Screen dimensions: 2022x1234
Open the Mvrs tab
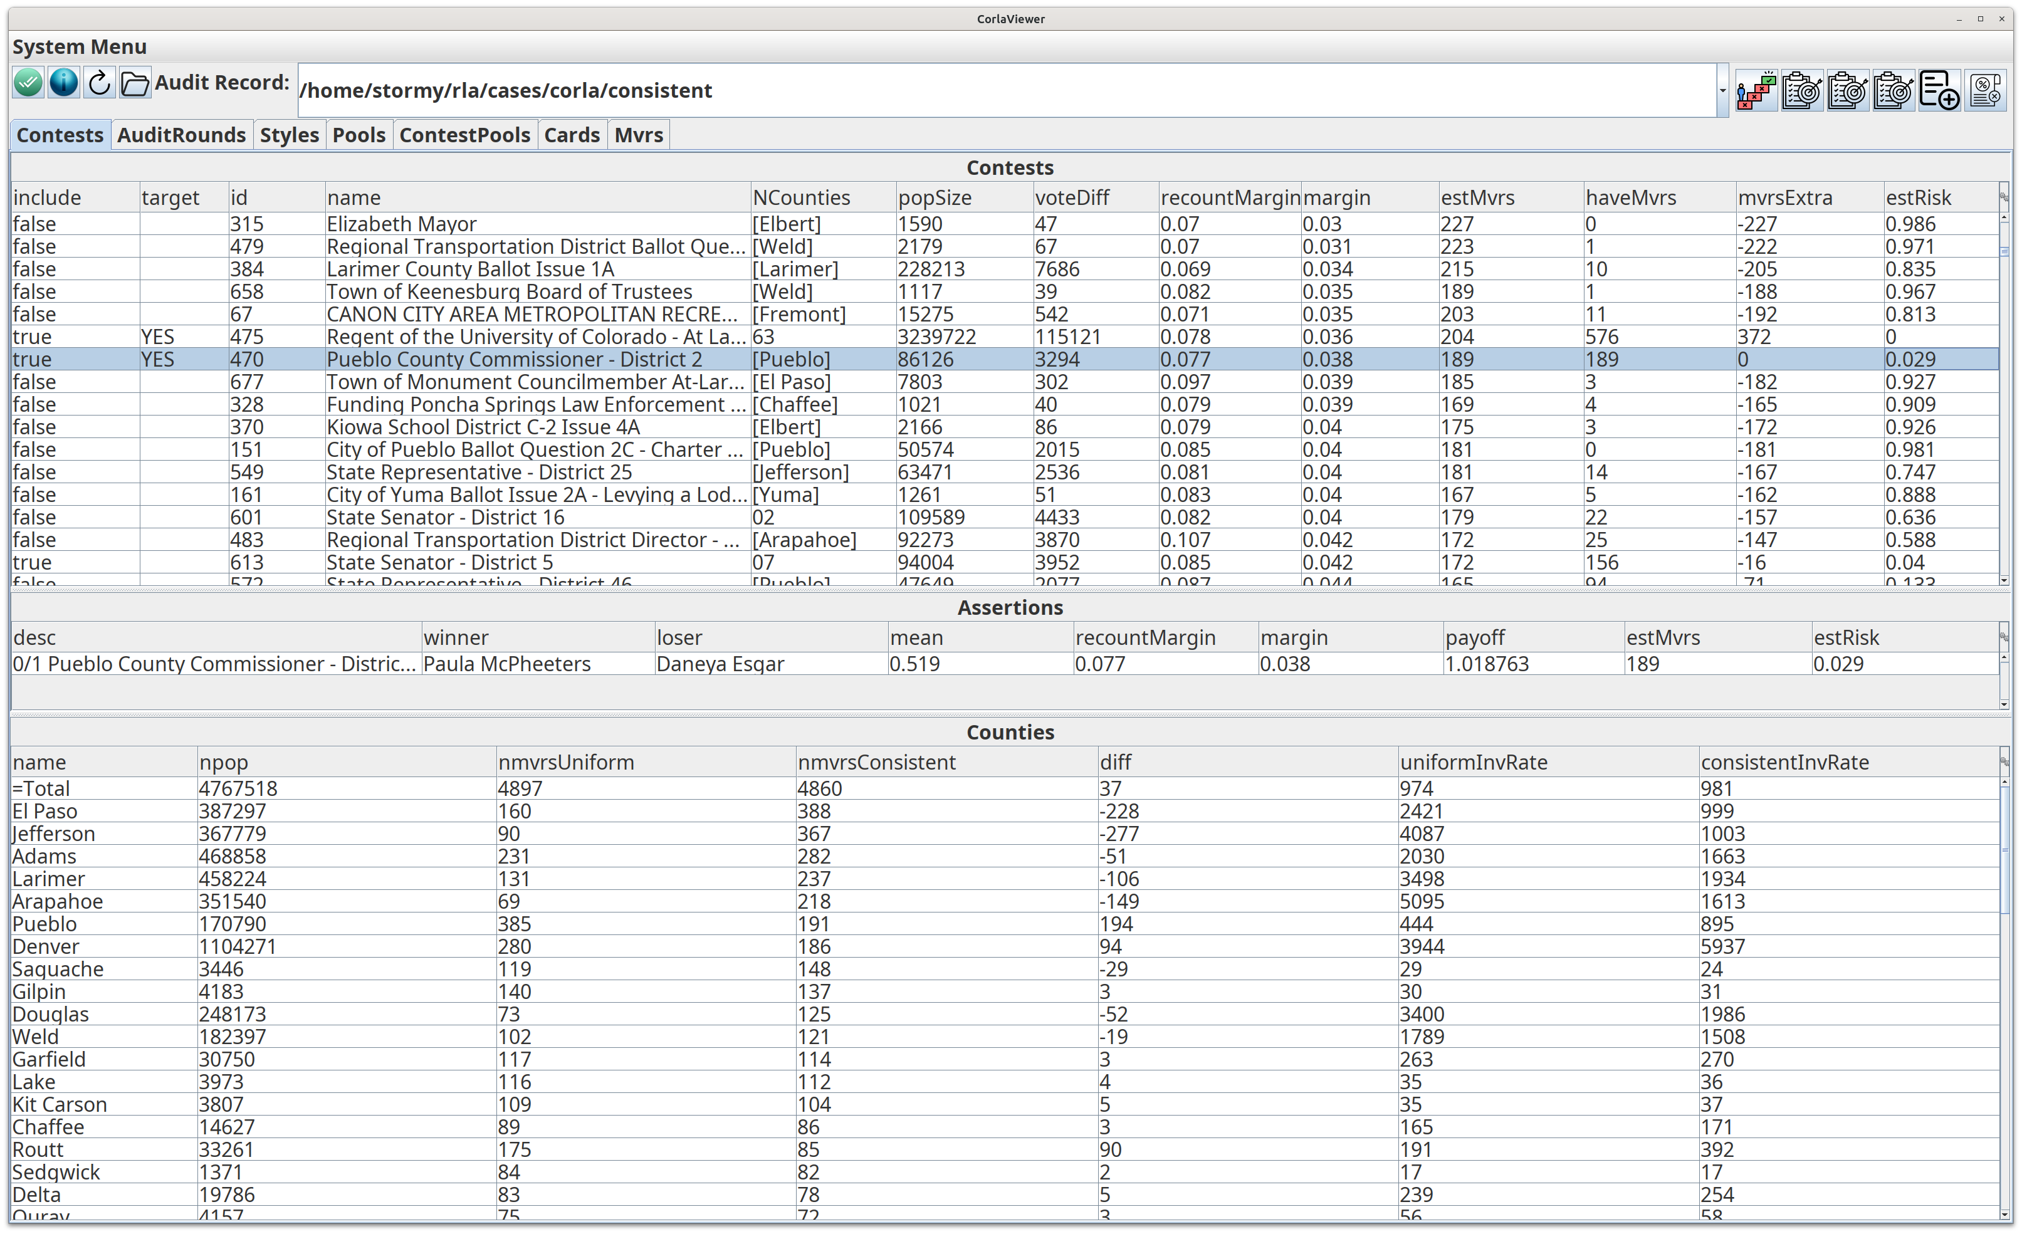coord(639,135)
